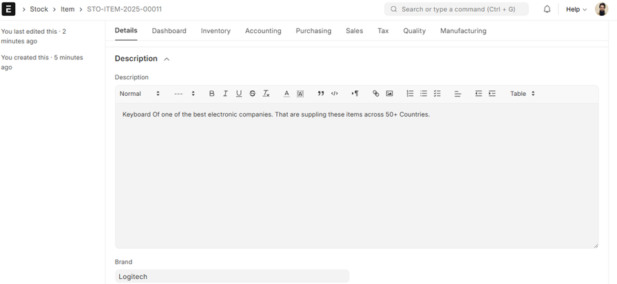Open the Manufacturing tab
Viewport: 617px width, 284px height.
click(x=463, y=31)
